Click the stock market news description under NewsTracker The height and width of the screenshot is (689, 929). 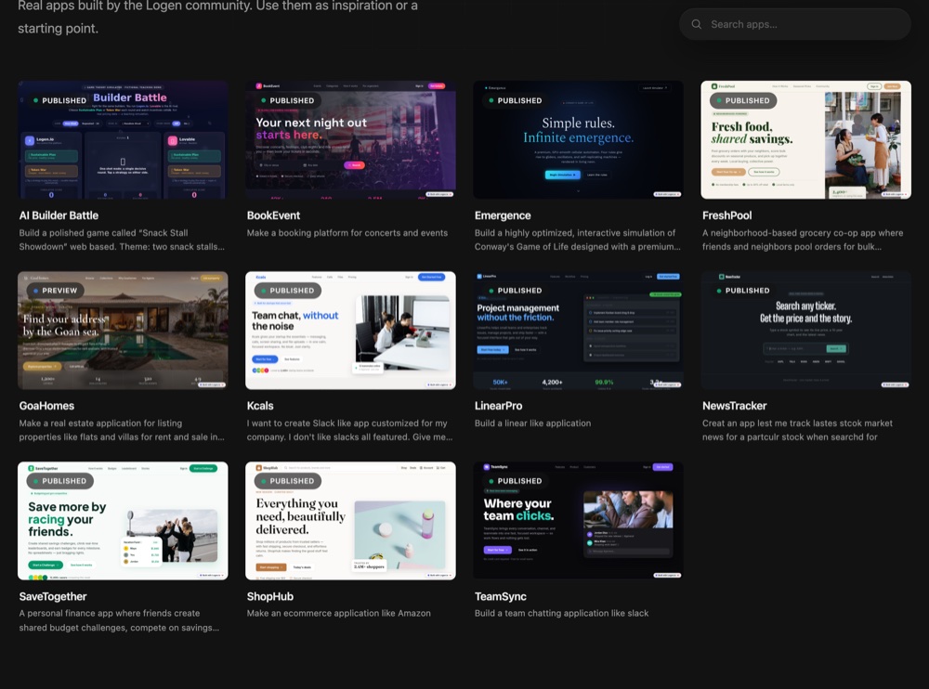point(797,430)
